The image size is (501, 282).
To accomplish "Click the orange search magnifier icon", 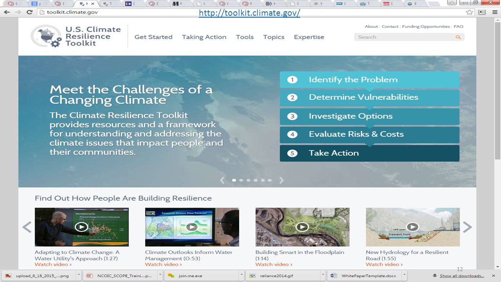I will click(458, 37).
